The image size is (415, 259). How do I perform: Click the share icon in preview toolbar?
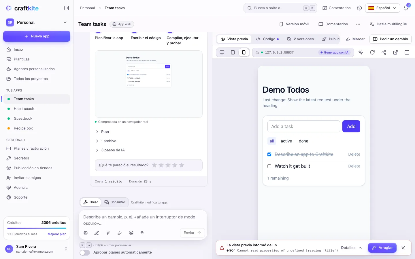tap(384, 52)
